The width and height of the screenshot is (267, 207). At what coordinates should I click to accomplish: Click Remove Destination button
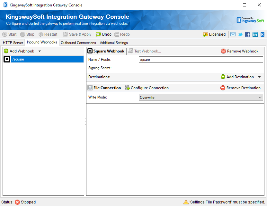pos(240,88)
